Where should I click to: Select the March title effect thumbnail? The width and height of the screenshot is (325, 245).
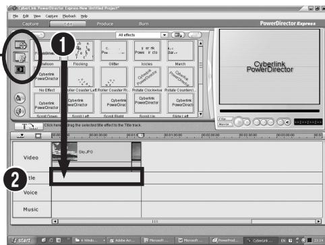coord(180,50)
